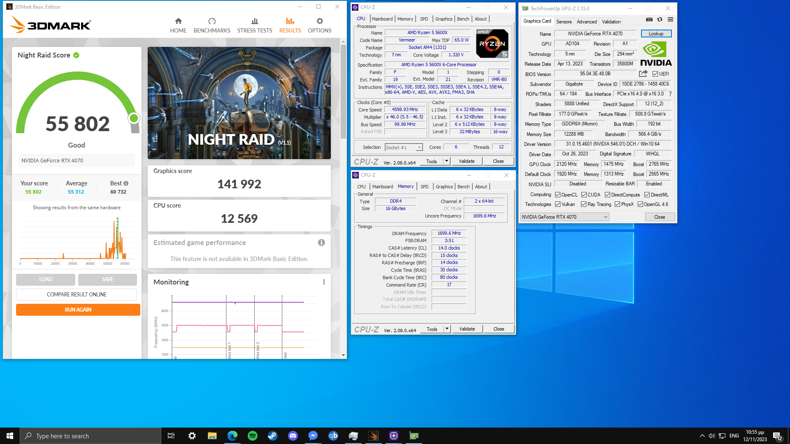This screenshot has height=444, width=790.
Task: Click the Windows Start button
Action: [10, 436]
